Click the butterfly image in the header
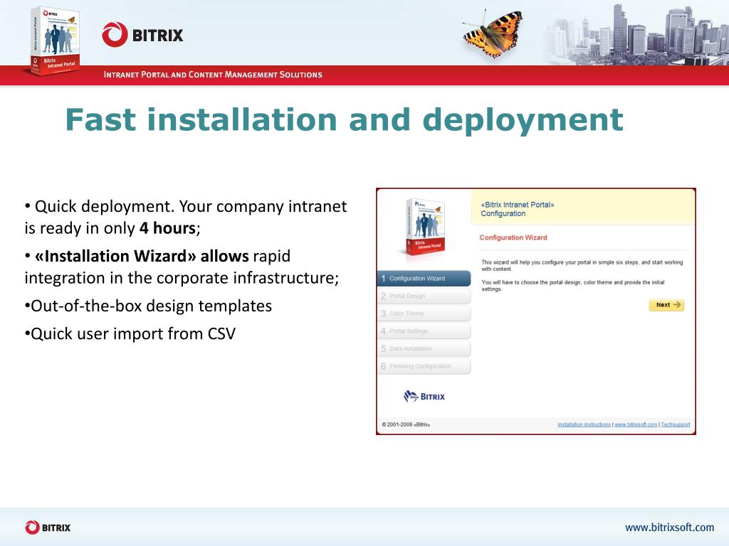 [x=493, y=33]
